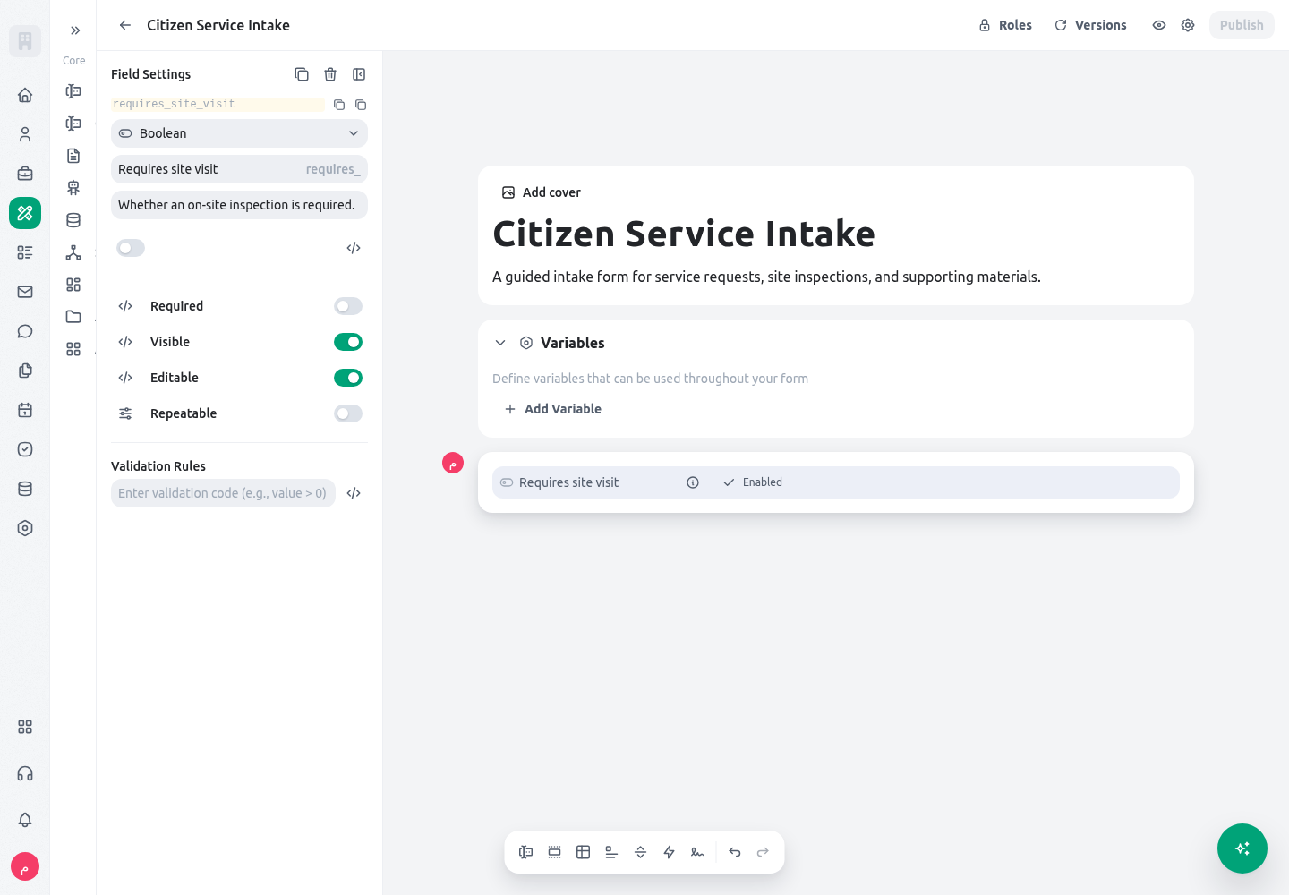The height and width of the screenshot is (895, 1289).
Task: Select the green form builder design icon
Action: pyautogui.click(x=25, y=213)
